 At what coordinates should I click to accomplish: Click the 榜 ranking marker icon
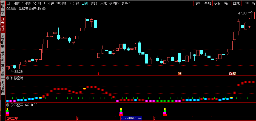coord(234,74)
